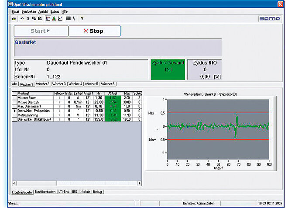Click the Zyklus NIO panel
The image size is (288, 208).
[205, 69]
